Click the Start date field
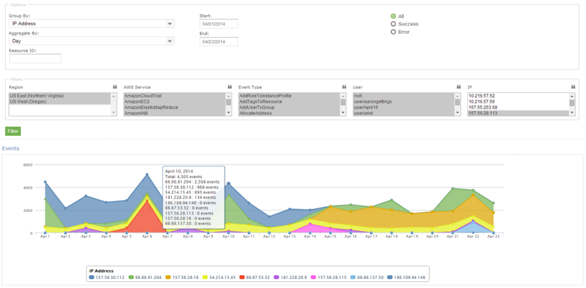 coord(219,24)
